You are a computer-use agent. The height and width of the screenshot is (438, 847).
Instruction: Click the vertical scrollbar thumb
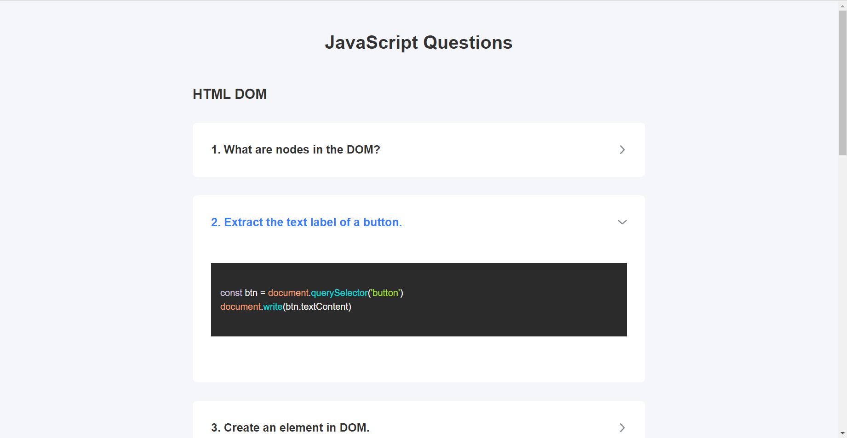coord(842,83)
